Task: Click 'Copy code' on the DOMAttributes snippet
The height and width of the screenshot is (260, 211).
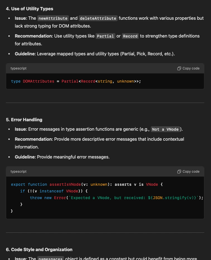Action: click(x=191, y=68)
